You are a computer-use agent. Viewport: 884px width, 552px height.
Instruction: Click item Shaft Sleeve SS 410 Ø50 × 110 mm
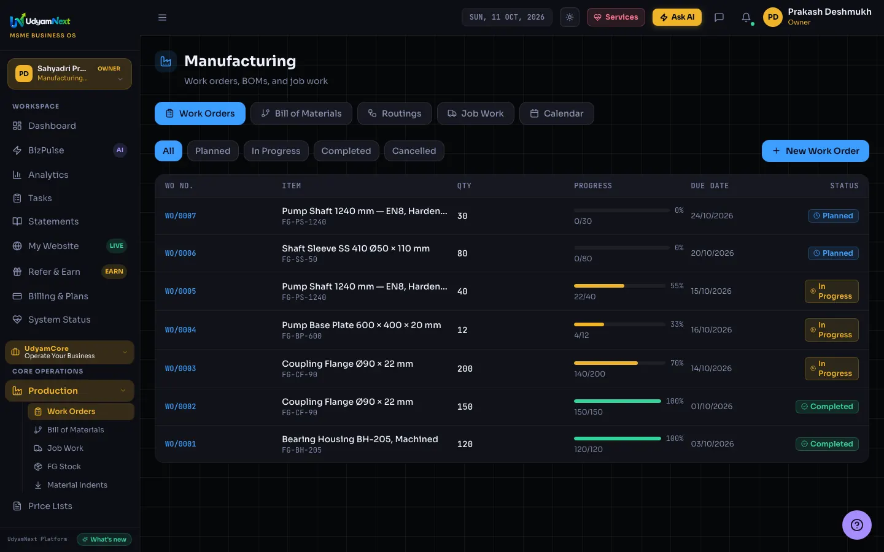coord(356,248)
